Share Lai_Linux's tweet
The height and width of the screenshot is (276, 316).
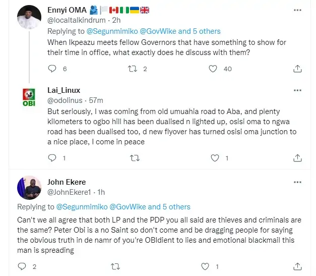coord(297,158)
